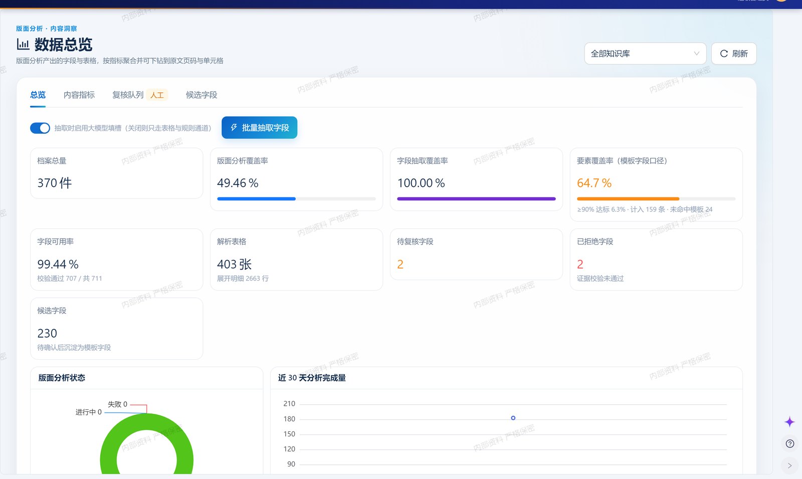Click the 刷新 button
Image resolution: width=802 pixels, height=479 pixels.
[734, 54]
